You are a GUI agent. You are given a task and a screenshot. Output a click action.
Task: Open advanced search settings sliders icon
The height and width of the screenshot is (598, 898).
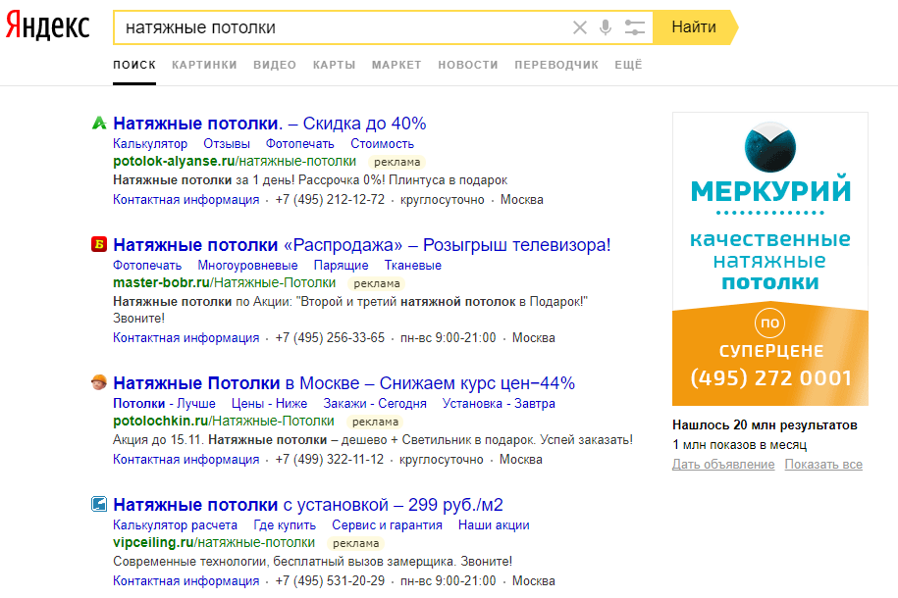click(635, 27)
